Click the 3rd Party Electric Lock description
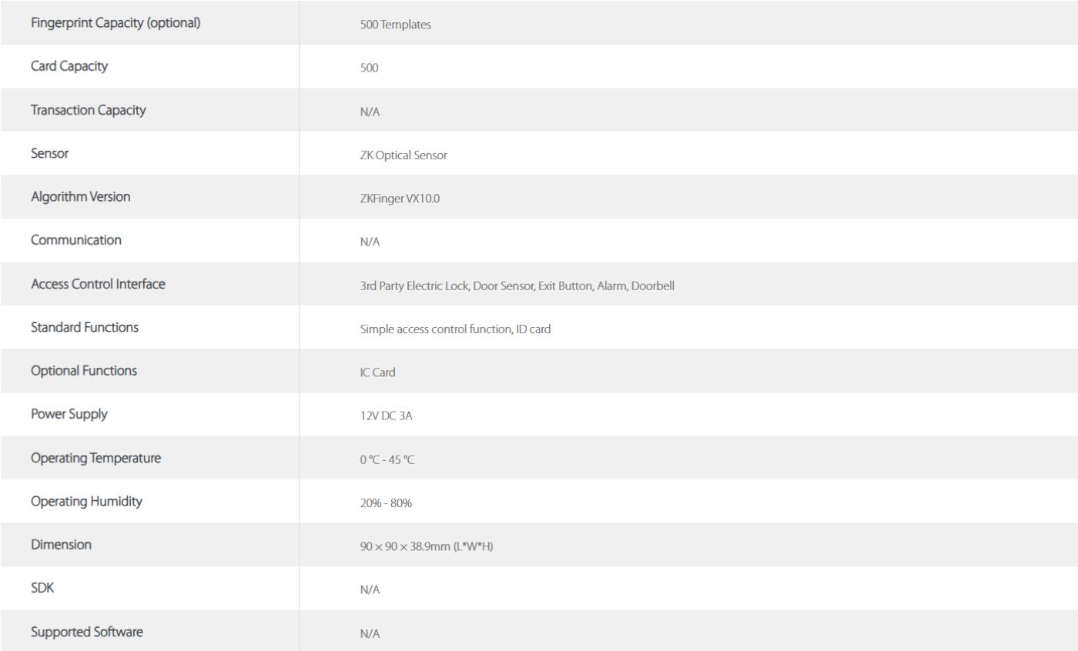 pyautogui.click(x=517, y=286)
